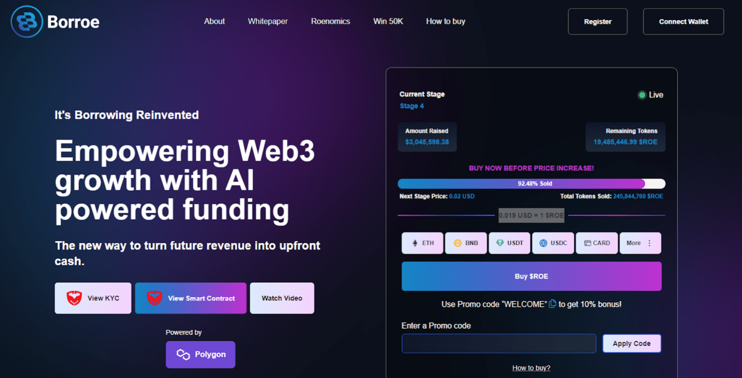
Task: Click the Polygon powered-by badge
Action: click(200, 354)
